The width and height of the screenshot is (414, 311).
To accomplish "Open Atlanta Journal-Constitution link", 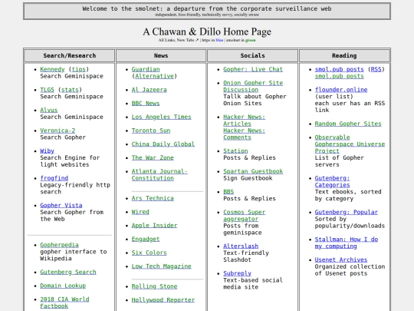I will [x=159, y=174].
